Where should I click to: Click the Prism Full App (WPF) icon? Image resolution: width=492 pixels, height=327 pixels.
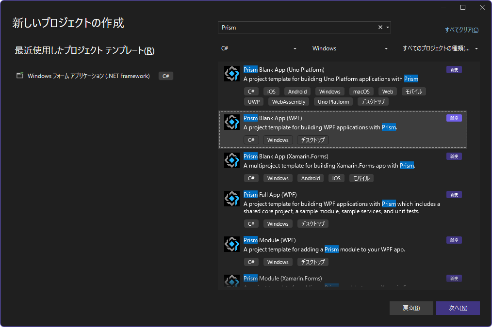pos(232,199)
